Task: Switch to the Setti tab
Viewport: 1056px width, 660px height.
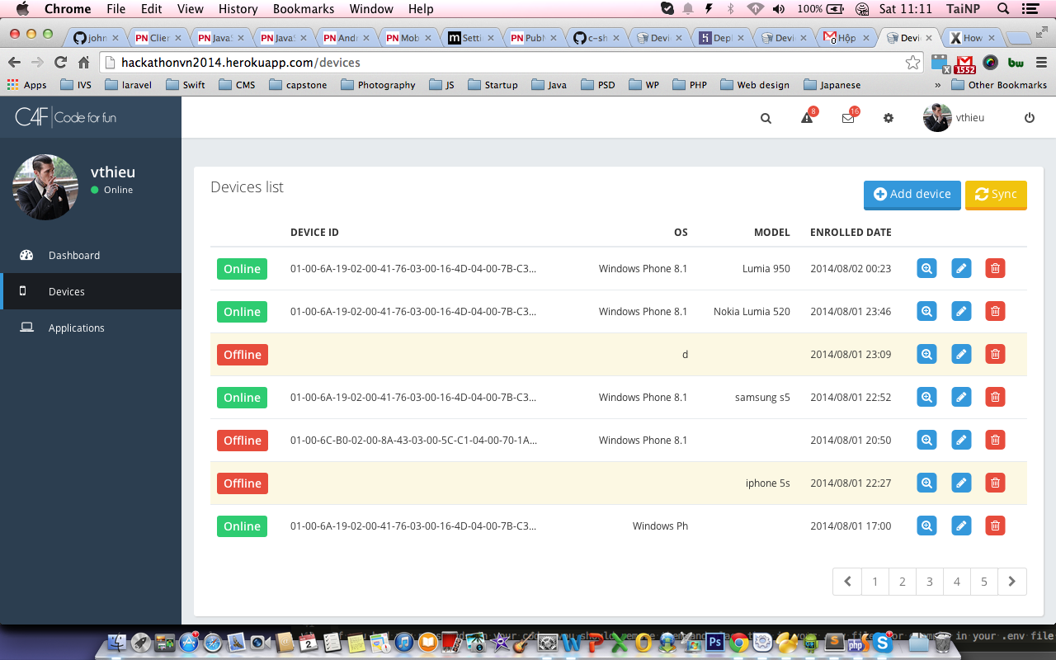Action: (472, 38)
